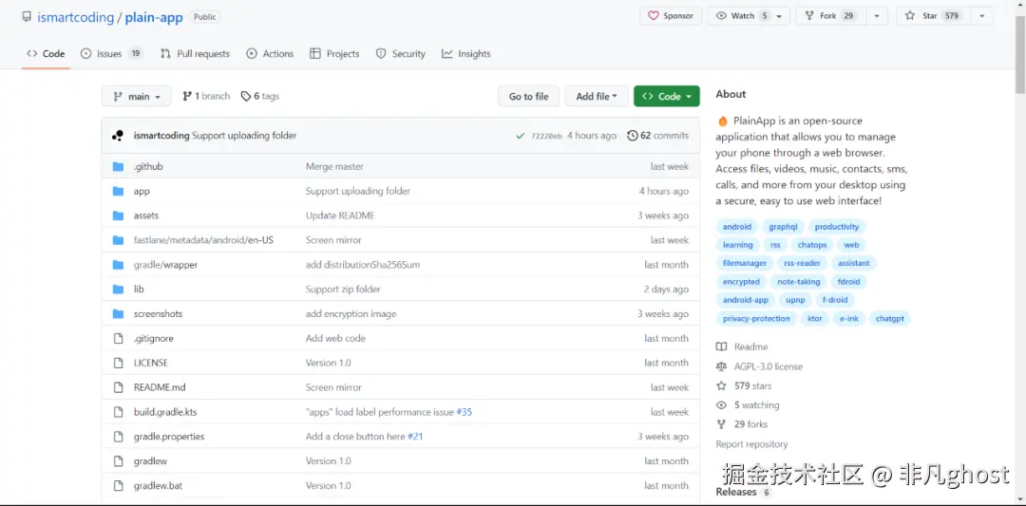The width and height of the screenshot is (1026, 506).
Task: Expand the Add file dropdown
Action: pyautogui.click(x=596, y=96)
